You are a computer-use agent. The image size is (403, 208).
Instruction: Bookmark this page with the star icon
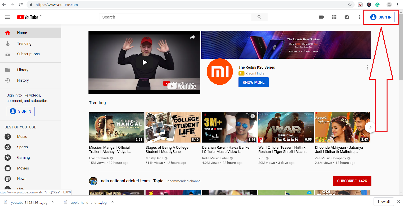pos(350,5)
